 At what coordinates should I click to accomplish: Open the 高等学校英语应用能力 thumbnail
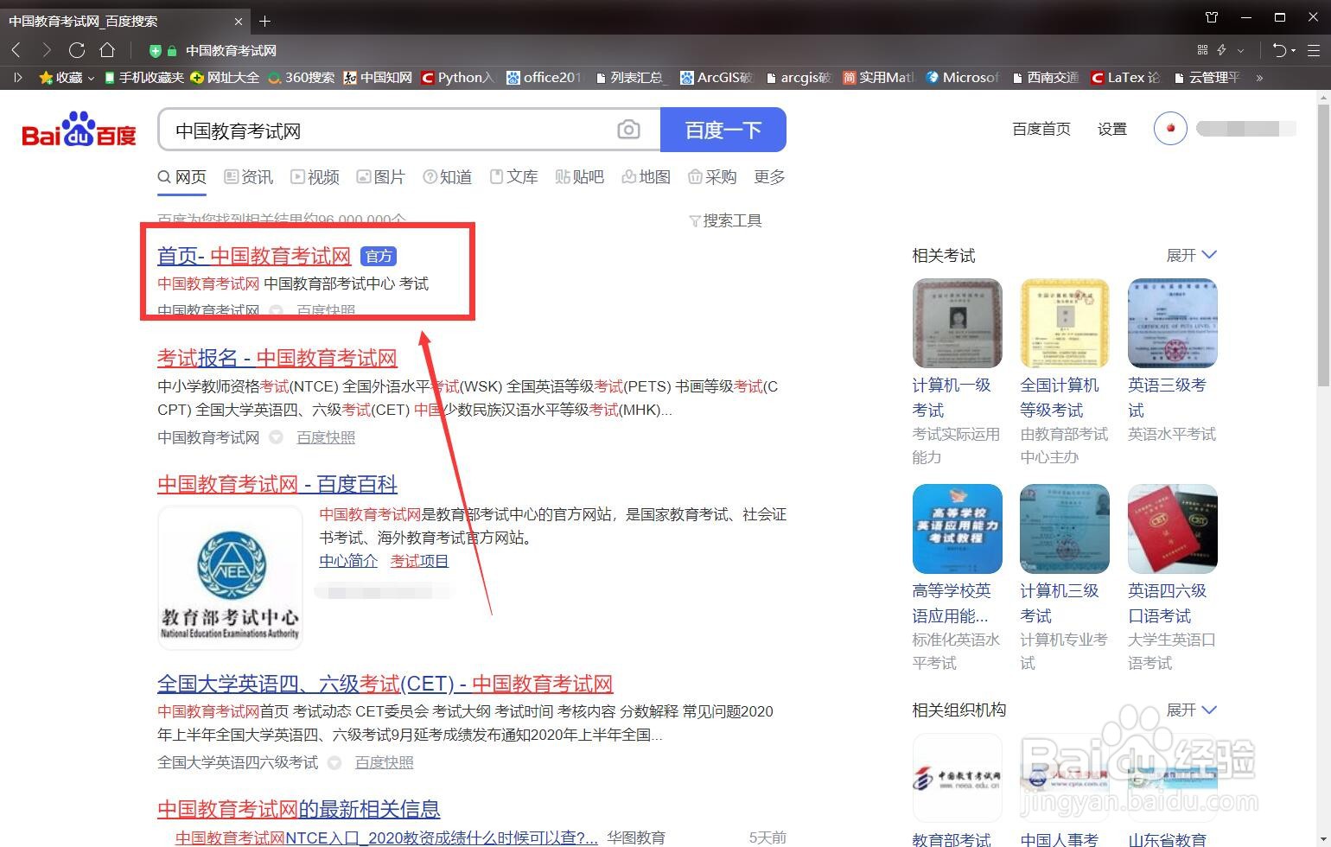click(x=958, y=529)
